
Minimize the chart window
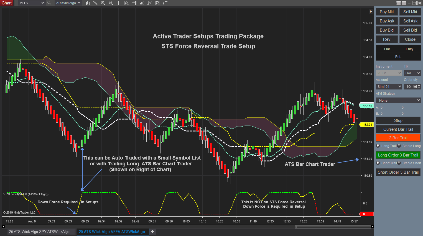pos(409,3)
